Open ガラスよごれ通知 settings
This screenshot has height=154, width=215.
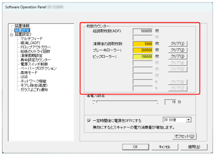coord(34,90)
